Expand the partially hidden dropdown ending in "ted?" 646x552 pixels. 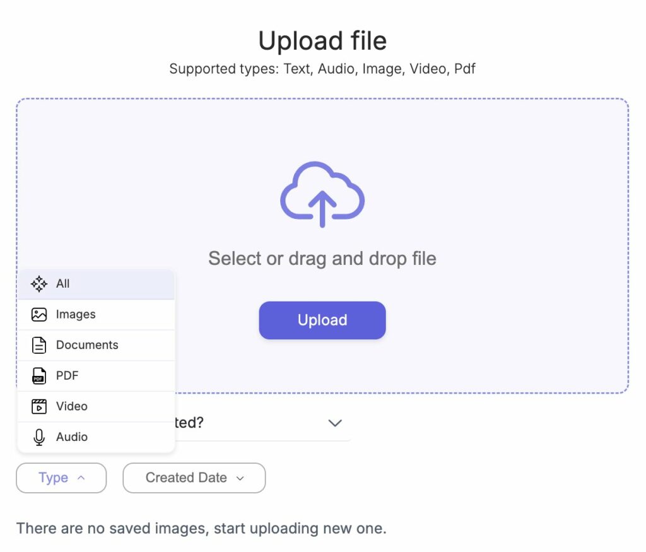[x=334, y=423]
